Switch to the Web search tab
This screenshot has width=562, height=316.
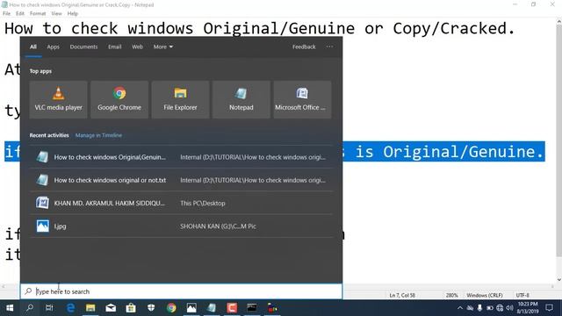click(137, 47)
